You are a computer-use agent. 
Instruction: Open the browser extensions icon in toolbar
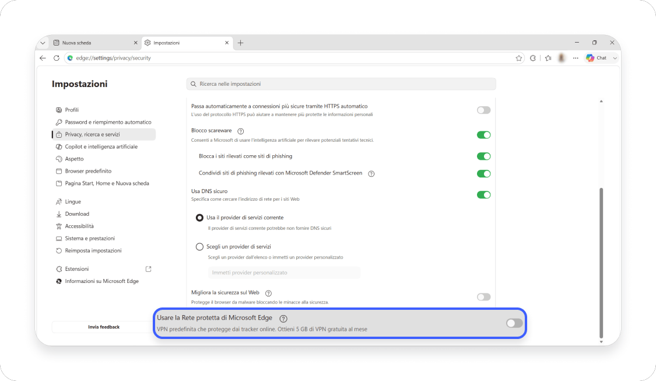coord(532,58)
